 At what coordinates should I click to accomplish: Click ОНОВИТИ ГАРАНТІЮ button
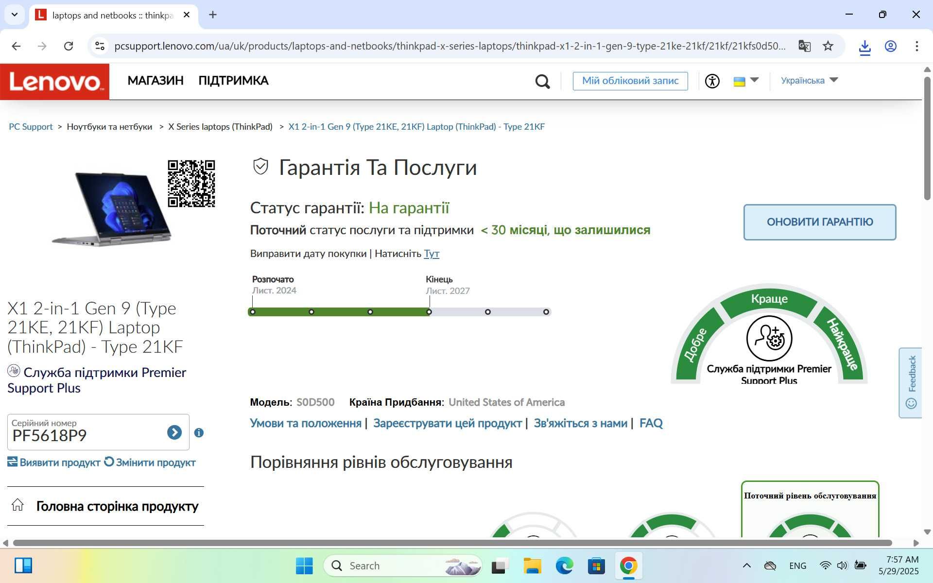coord(820,222)
